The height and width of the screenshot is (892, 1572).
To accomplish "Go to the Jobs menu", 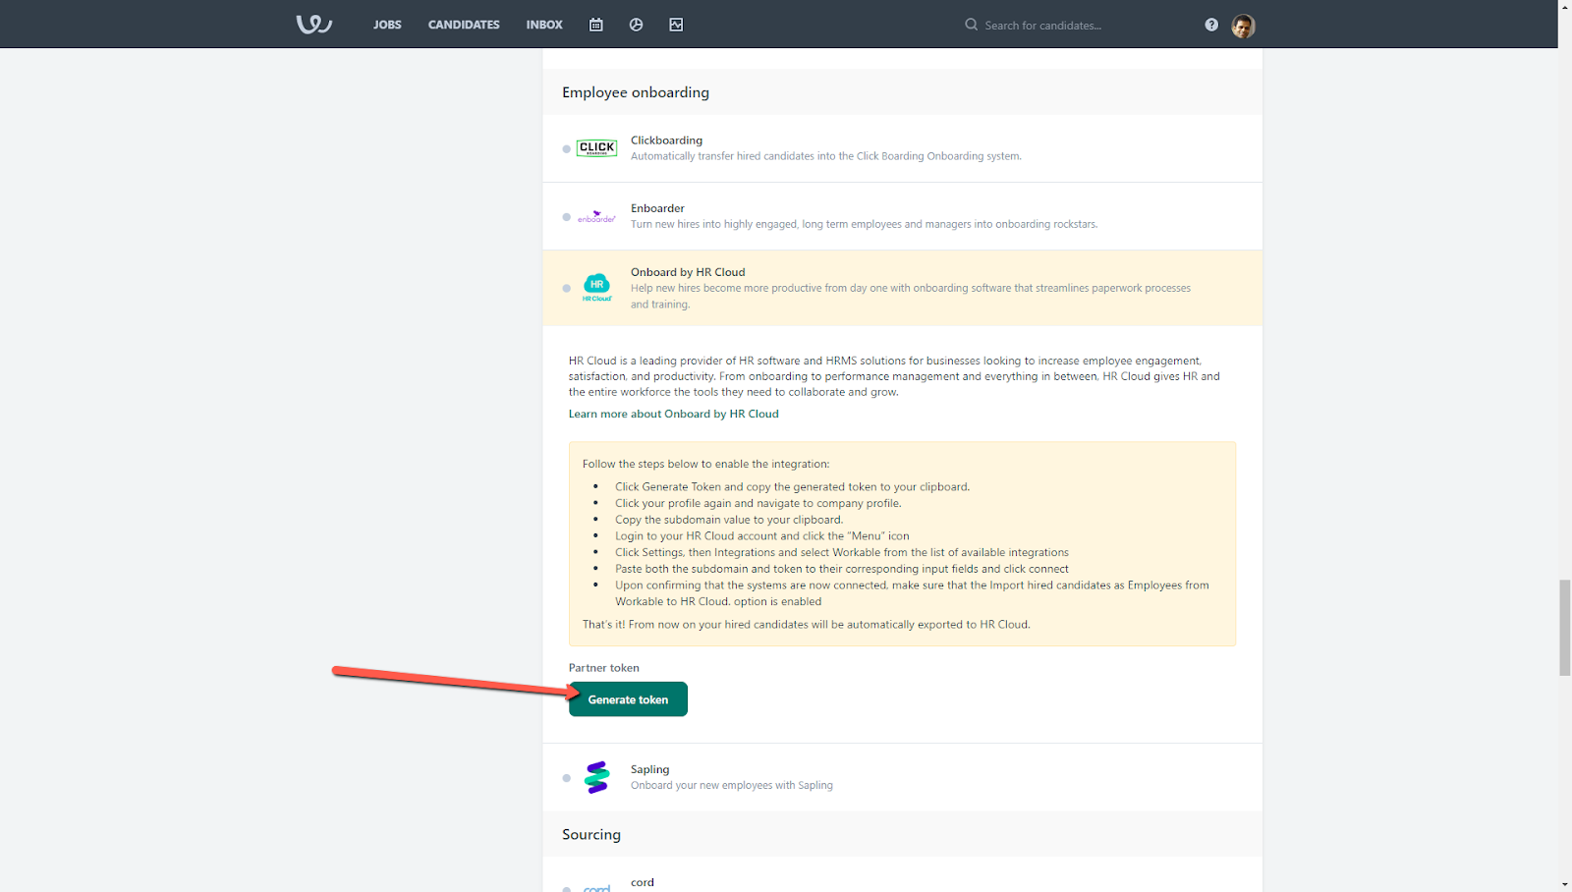I will [387, 25].
